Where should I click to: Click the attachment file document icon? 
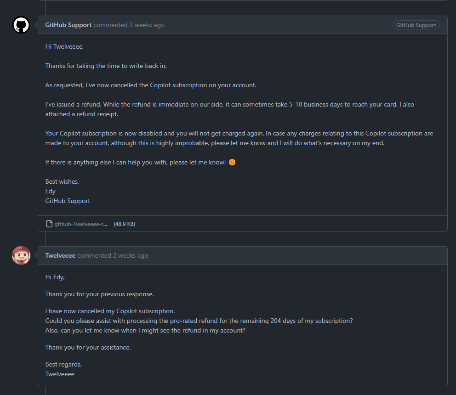[x=49, y=224]
